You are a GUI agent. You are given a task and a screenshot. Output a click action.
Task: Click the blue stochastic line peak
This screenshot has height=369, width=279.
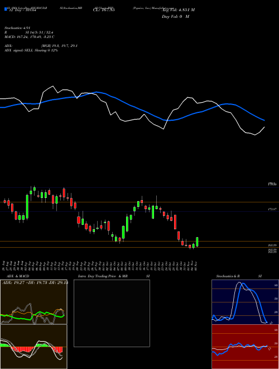pyautogui.click(x=243, y=284)
